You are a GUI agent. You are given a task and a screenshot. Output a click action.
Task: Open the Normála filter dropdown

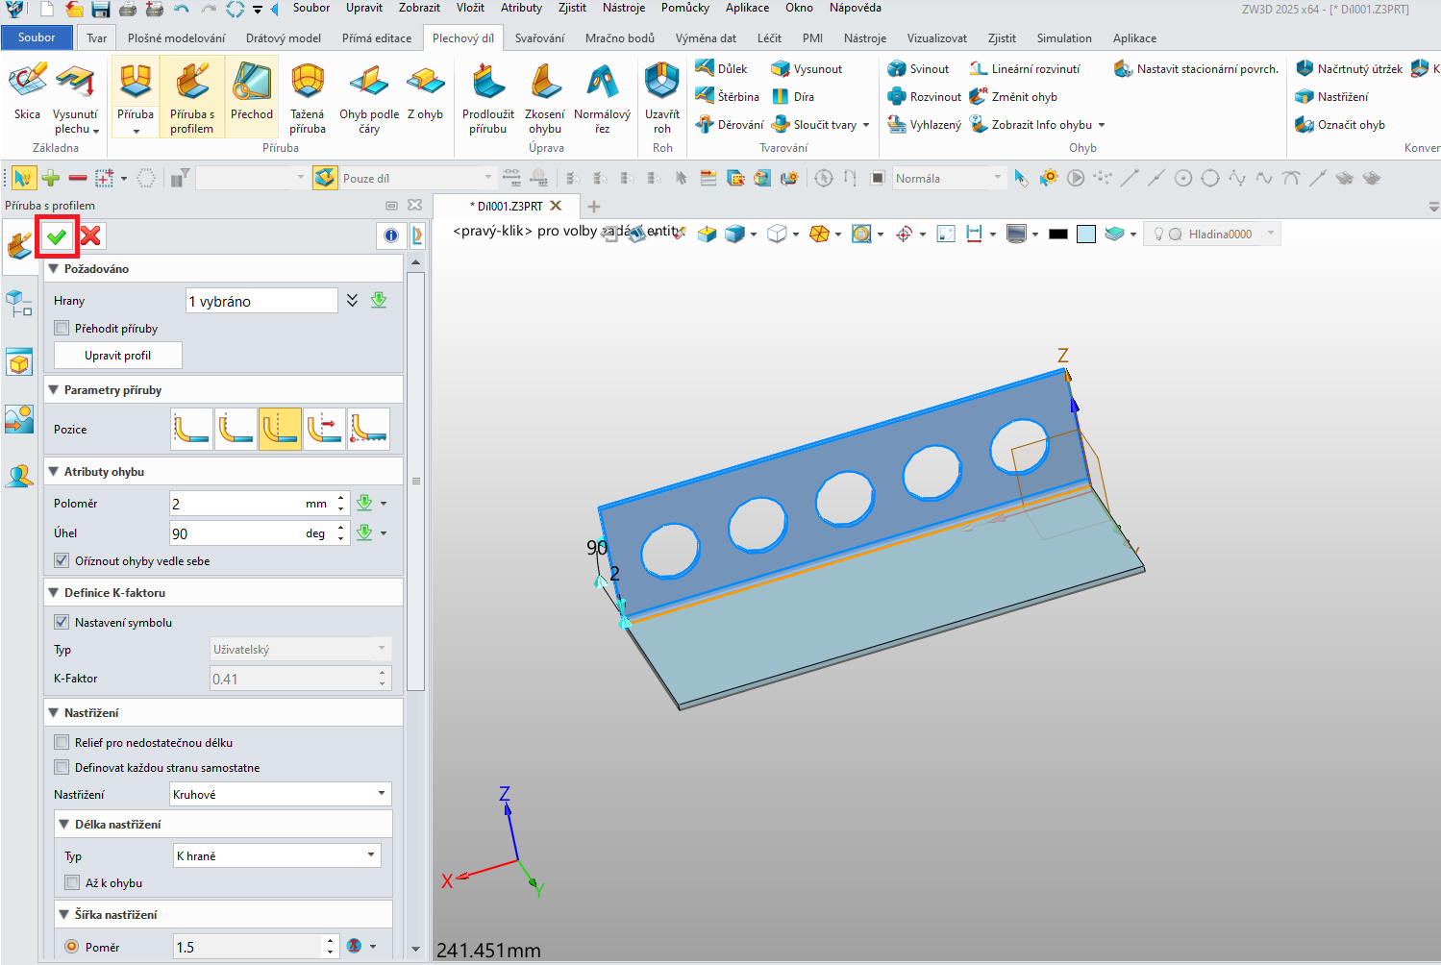point(950,179)
